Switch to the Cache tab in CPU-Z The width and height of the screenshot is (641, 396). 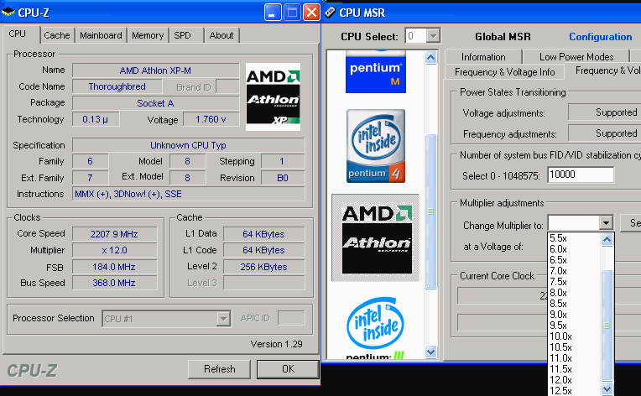[x=57, y=35]
